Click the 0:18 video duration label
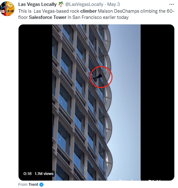 click(28, 174)
